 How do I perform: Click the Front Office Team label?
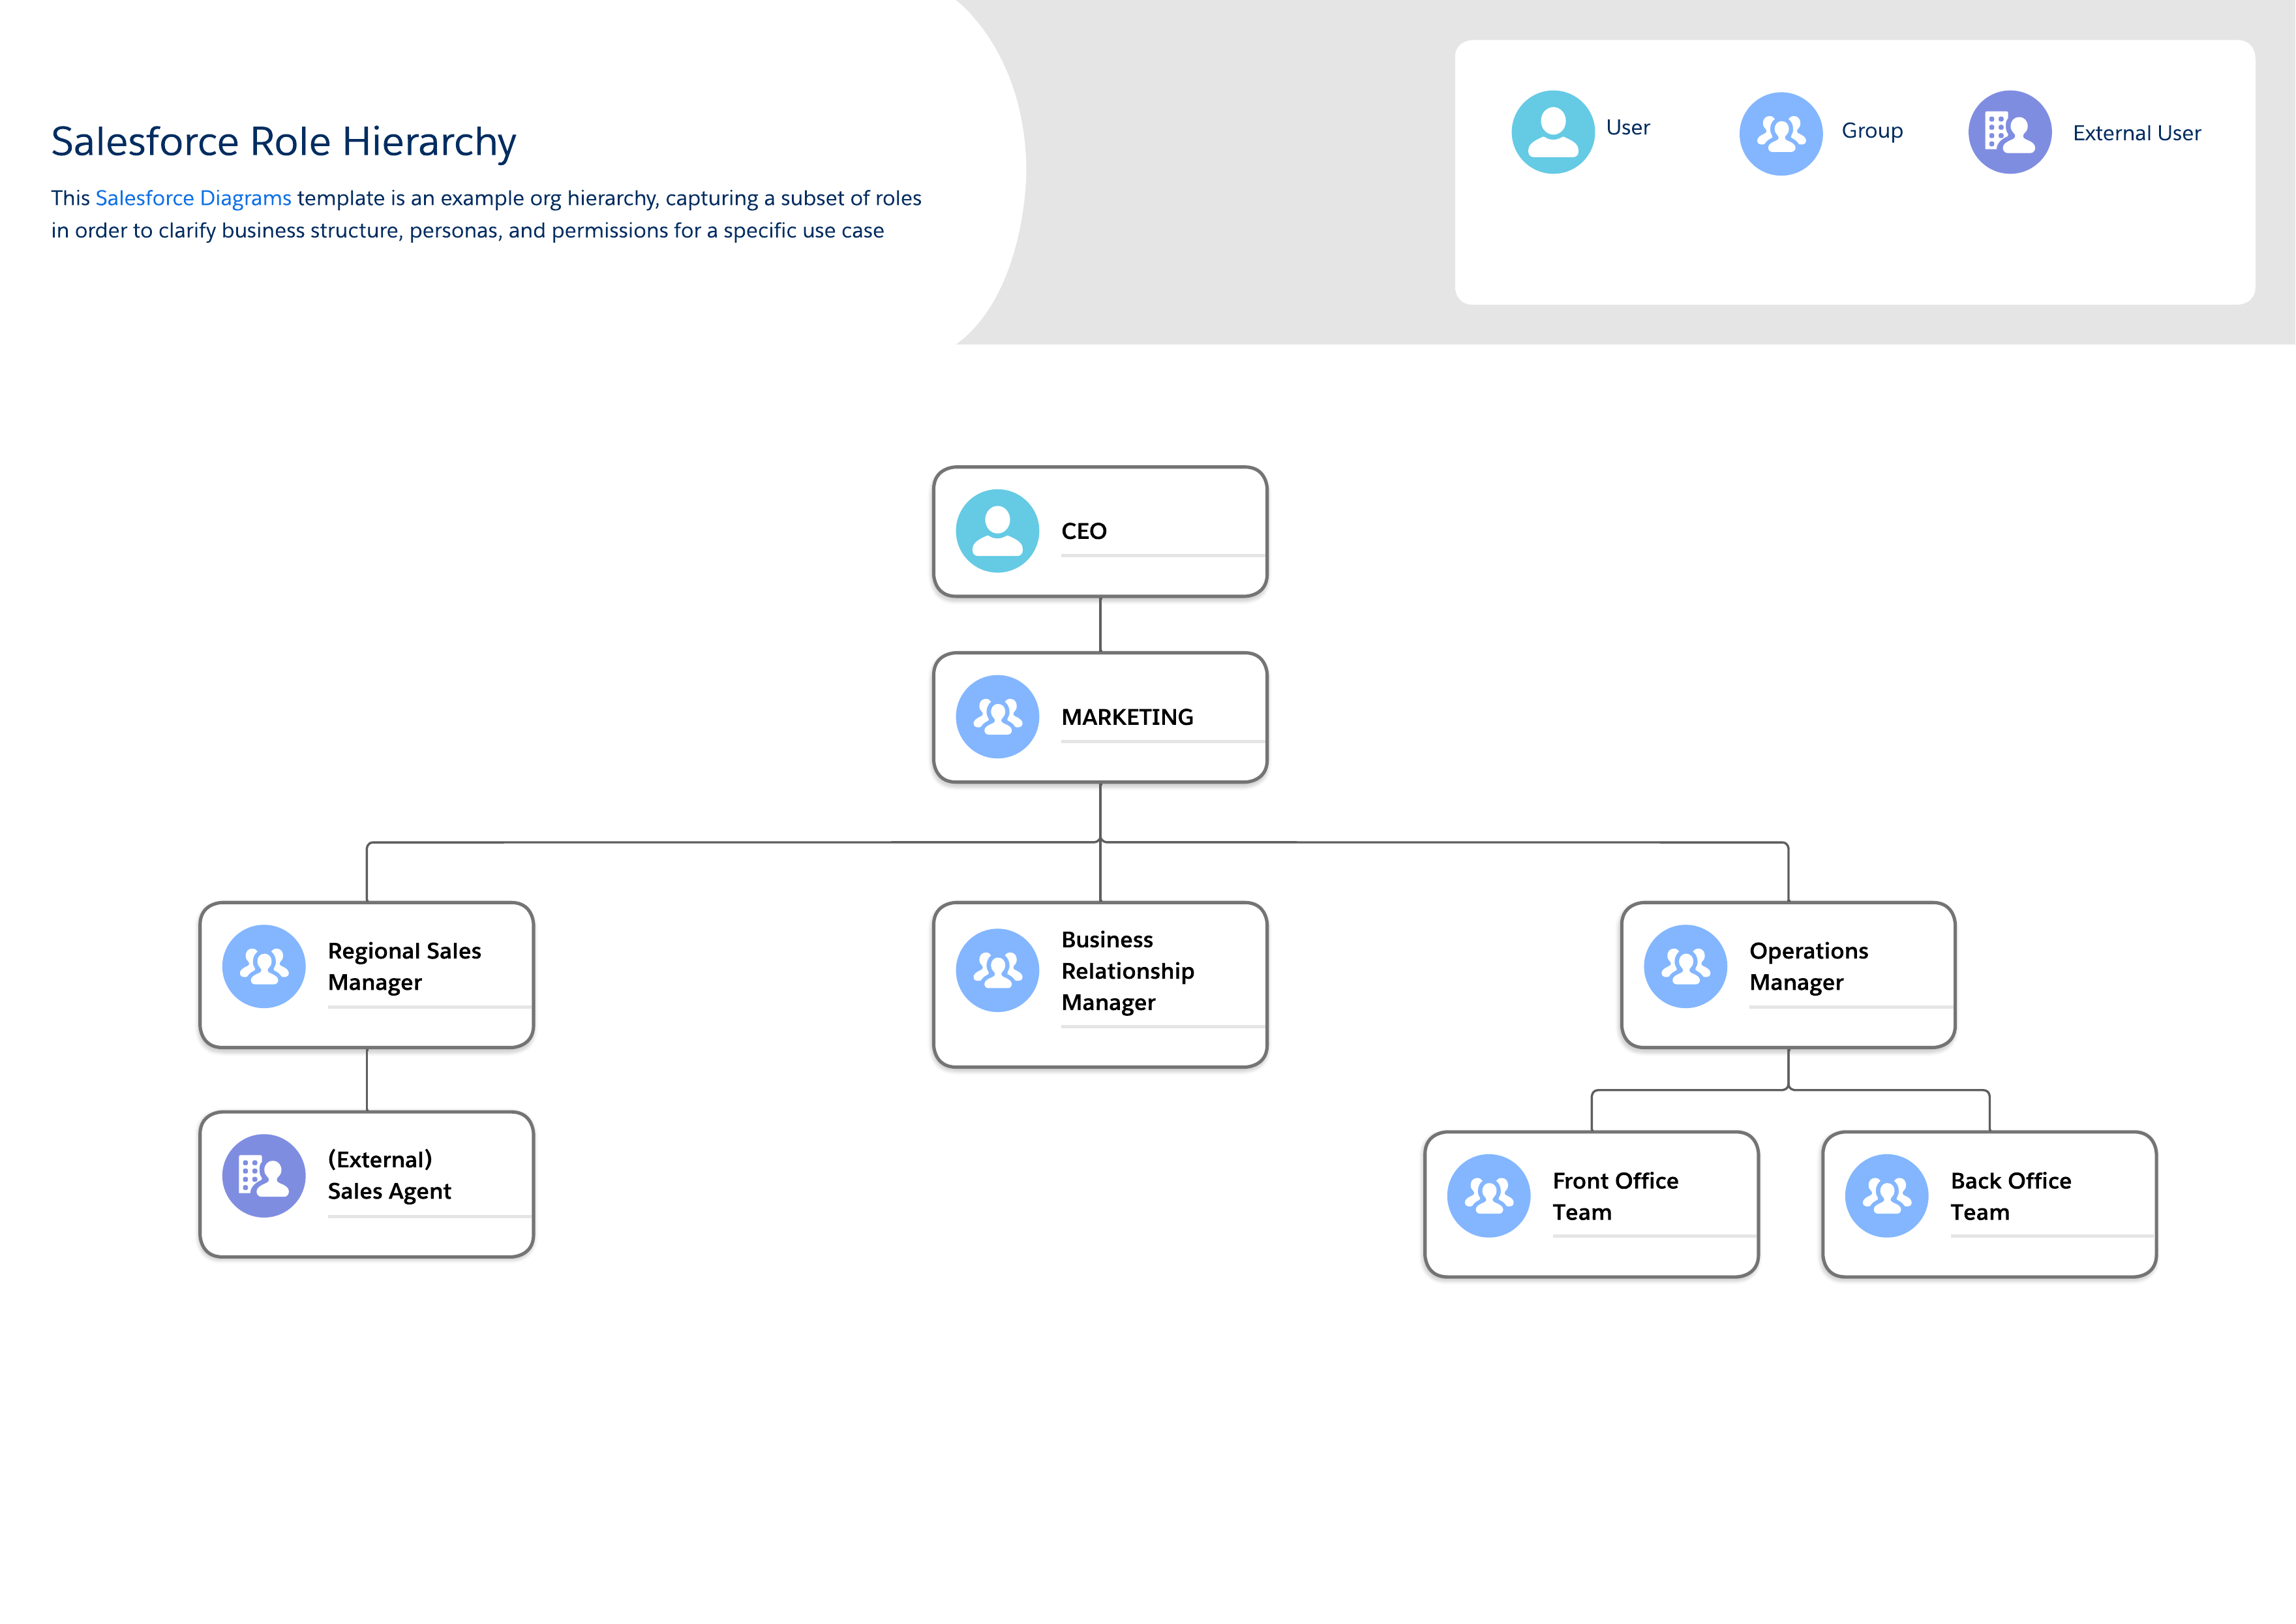(1614, 1196)
